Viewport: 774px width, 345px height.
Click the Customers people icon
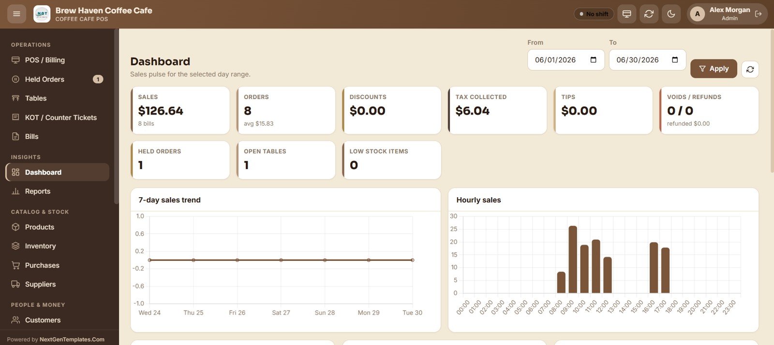click(x=15, y=320)
